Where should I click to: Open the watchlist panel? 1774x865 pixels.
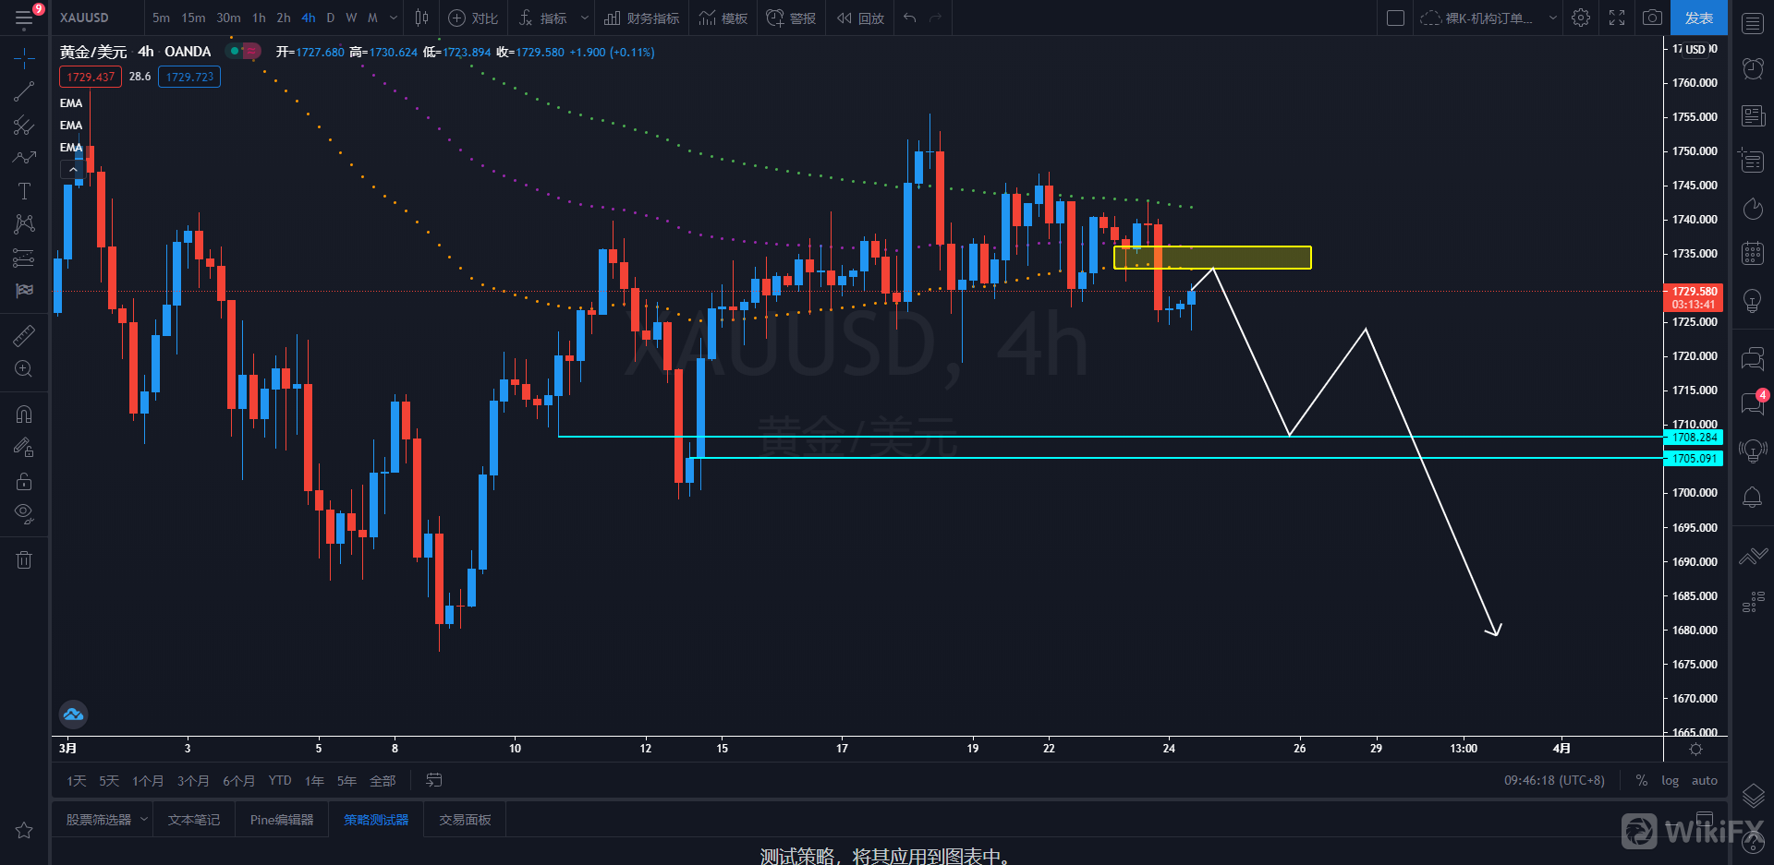(x=1753, y=23)
